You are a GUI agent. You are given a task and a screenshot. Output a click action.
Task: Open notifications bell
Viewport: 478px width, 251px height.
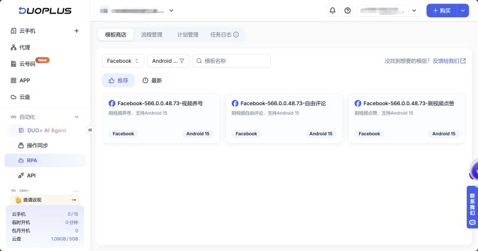pyautogui.click(x=333, y=11)
